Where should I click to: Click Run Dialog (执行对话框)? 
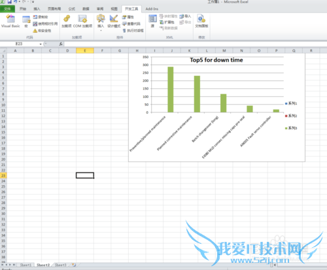pos(133,31)
